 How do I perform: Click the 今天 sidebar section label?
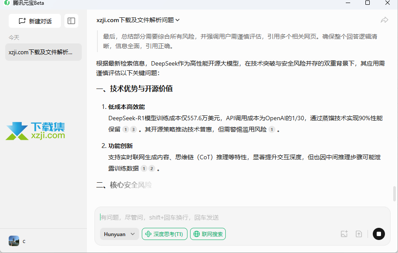coord(14,38)
